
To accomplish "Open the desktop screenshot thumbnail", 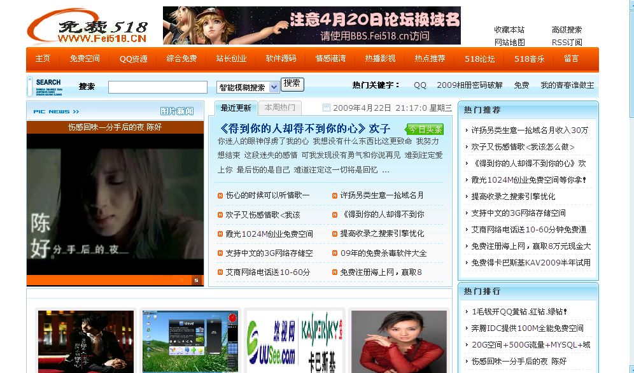I will 190,341.
